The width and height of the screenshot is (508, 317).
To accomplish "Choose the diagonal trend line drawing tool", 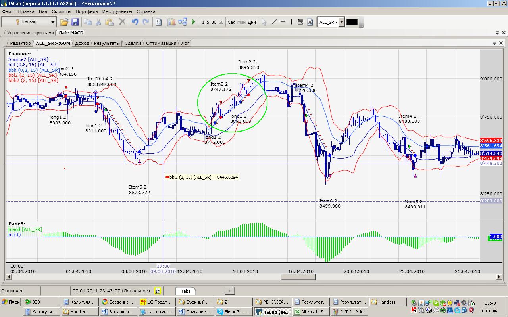I will point(274,22).
